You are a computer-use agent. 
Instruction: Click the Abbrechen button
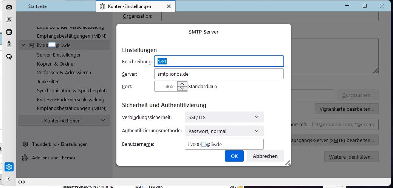click(265, 156)
